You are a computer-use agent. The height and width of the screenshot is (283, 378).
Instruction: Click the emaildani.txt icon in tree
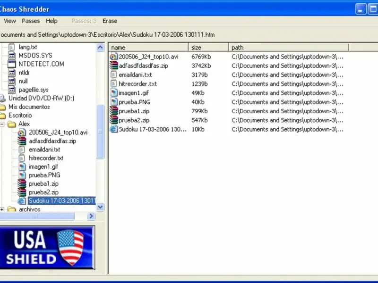click(22, 150)
